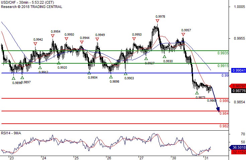Click date 31 on the time axis
The image size is (246, 160).
click(206, 158)
